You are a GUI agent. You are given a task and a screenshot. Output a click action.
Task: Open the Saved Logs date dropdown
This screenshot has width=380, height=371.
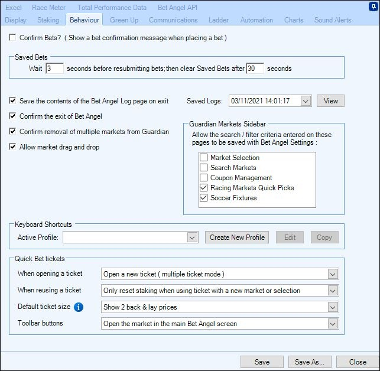pos(306,101)
